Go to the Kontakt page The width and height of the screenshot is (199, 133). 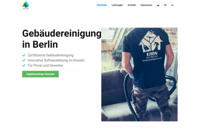click(132, 5)
